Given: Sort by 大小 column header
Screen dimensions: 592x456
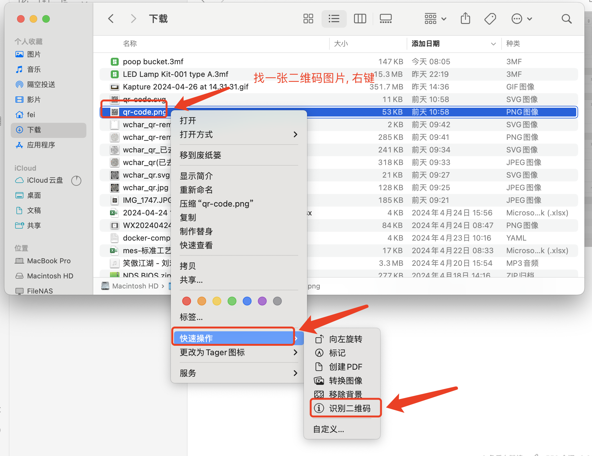Looking at the screenshot, I should [x=341, y=43].
